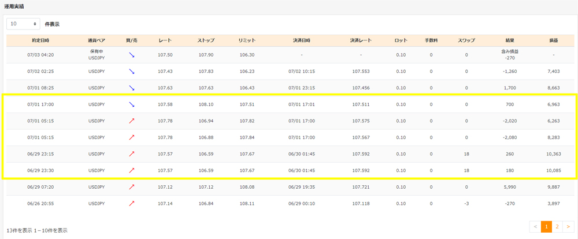Click the current page 1 button

546,227
